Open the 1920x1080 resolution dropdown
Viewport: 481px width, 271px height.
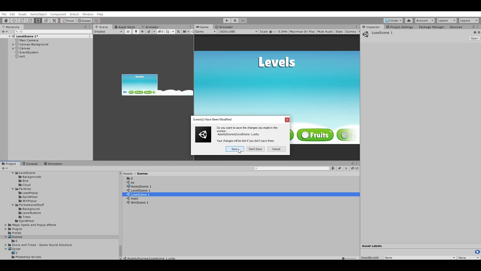[x=238, y=32]
